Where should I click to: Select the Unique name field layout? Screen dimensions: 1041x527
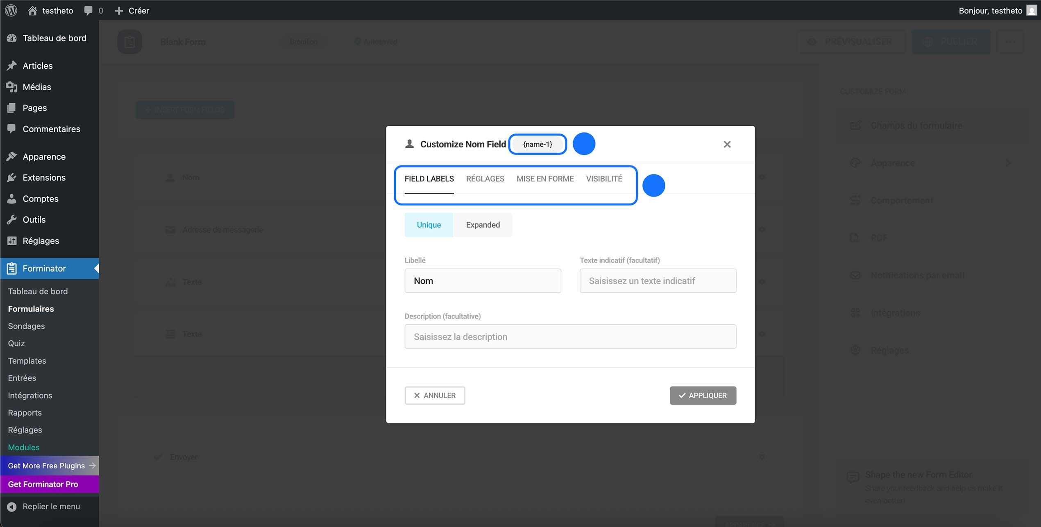pyautogui.click(x=429, y=224)
